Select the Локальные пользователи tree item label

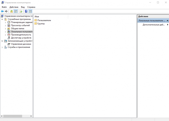pyautogui.click(x=22, y=32)
